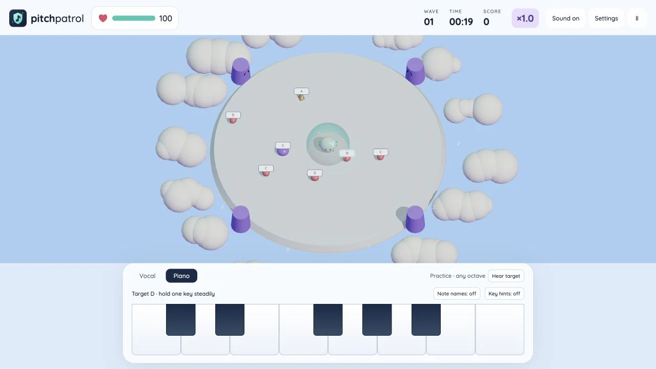Toggle Key hints: off
The image size is (656, 369).
[x=504, y=294]
